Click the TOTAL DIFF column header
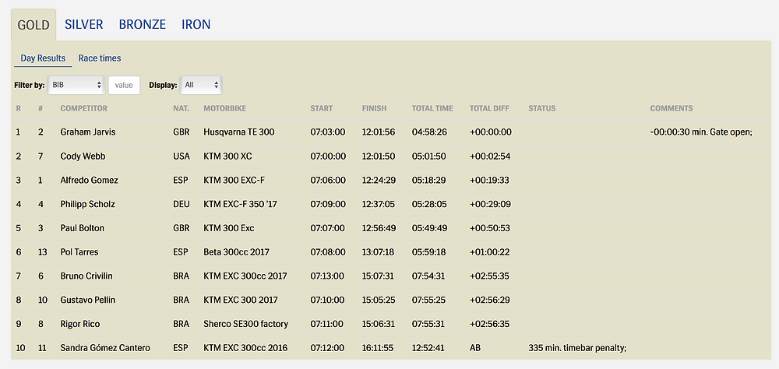 tap(489, 108)
